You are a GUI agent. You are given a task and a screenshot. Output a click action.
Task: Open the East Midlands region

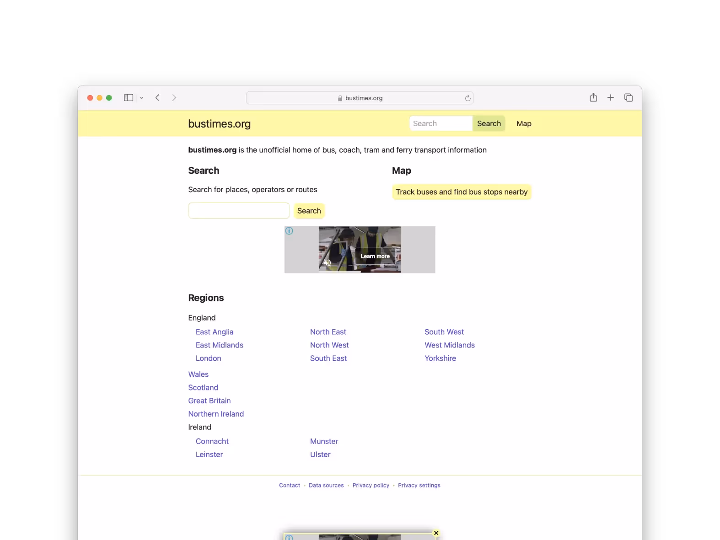pyautogui.click(x=220, y=345)
